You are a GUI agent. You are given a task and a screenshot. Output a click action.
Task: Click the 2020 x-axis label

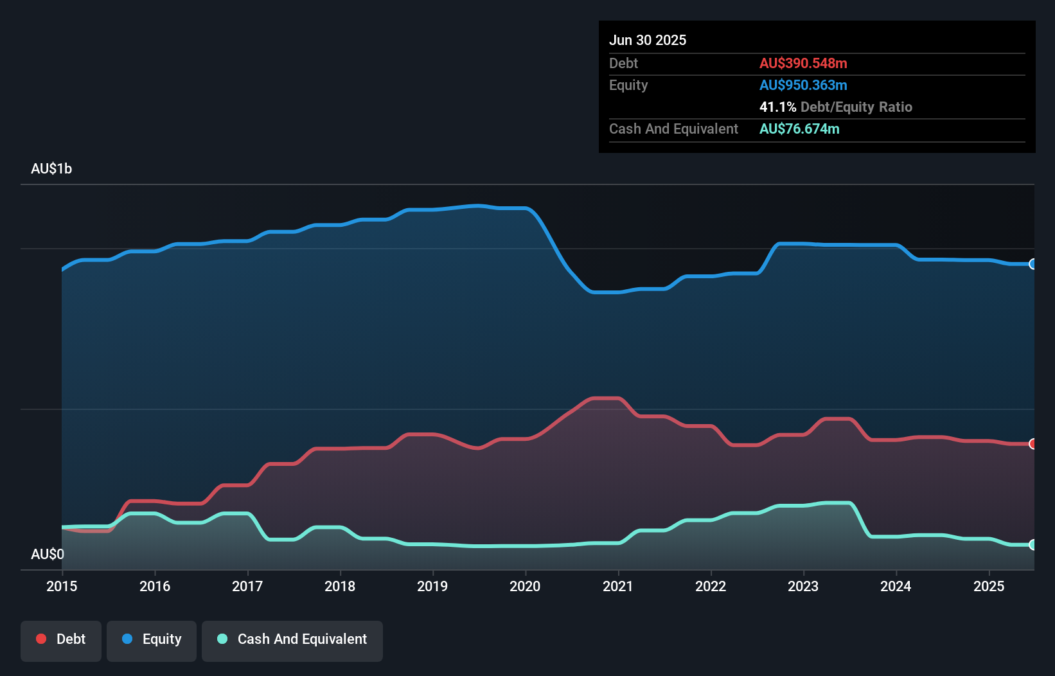point(525,586)
